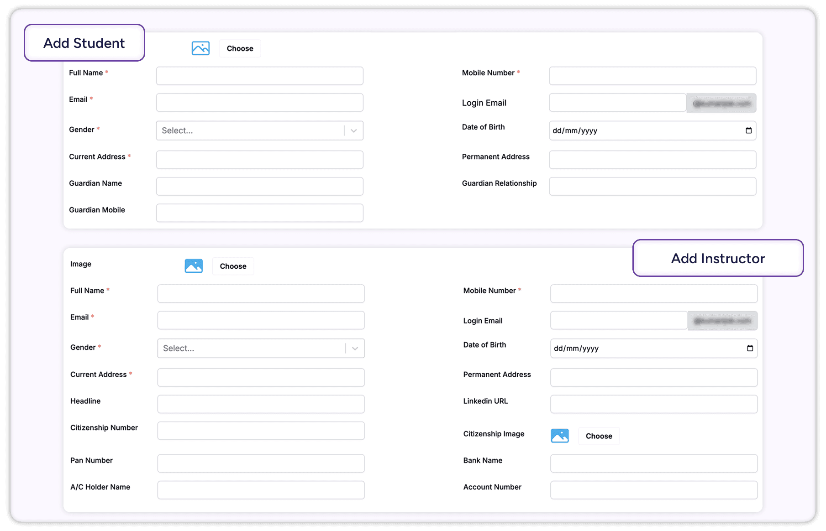The image size is (826, 531).
Task: Open the calendar icon for student Date of Birth
Action: 748,130
